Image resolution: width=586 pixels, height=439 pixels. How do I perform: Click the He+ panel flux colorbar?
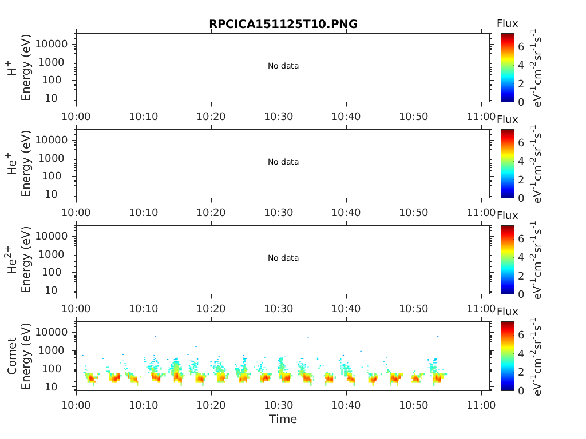point(508,163)
